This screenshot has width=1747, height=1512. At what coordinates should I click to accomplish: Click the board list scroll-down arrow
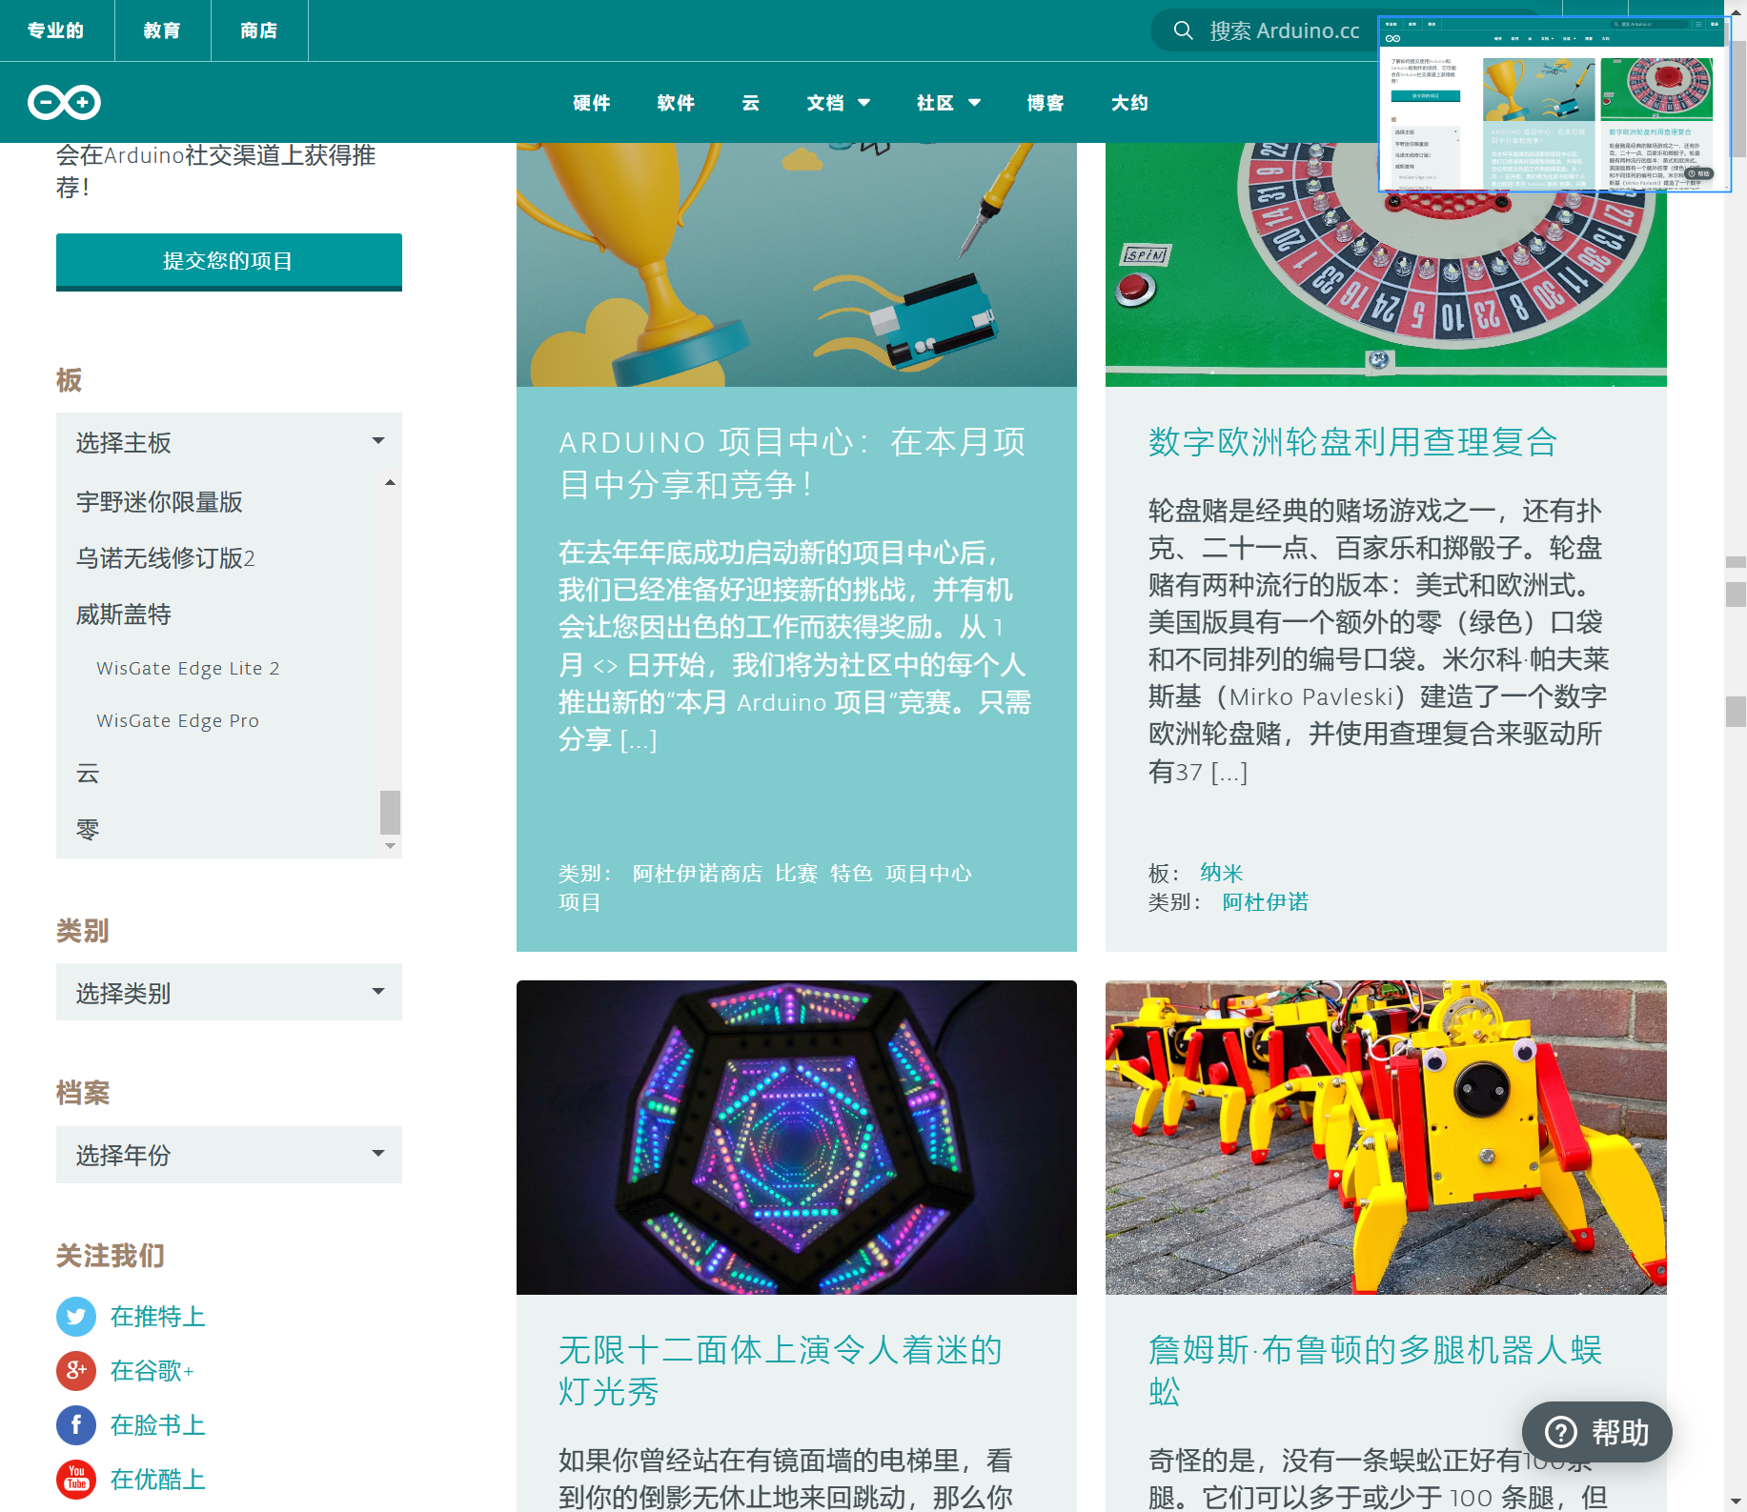(390, 846)
